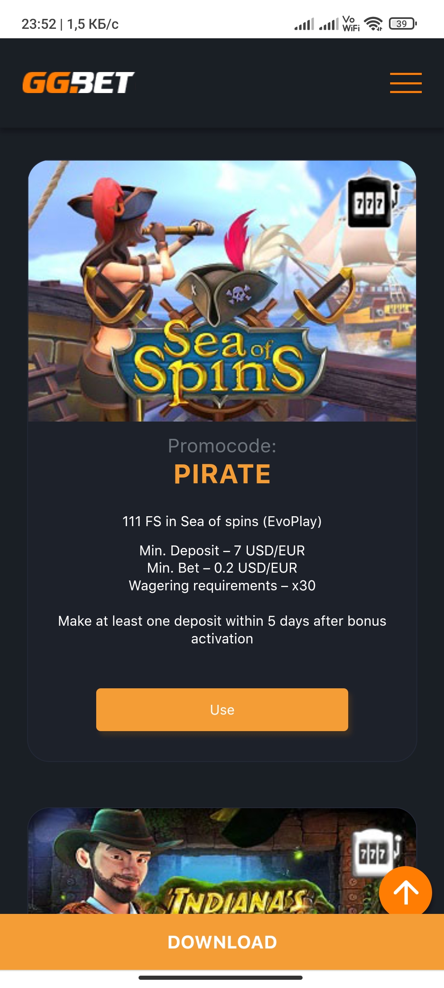Tap the scroll-to-top arrow button
444x988 pixels.
405,892
